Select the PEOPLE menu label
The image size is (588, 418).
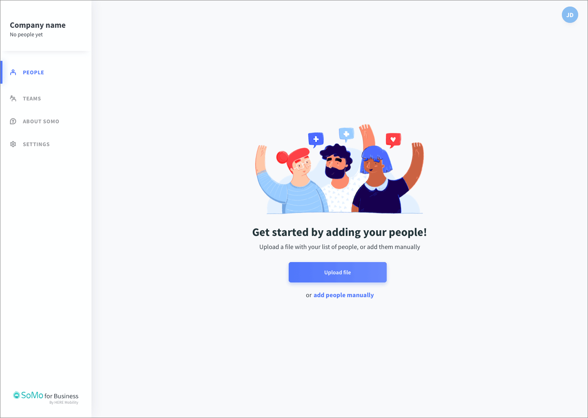pos(33,72)
